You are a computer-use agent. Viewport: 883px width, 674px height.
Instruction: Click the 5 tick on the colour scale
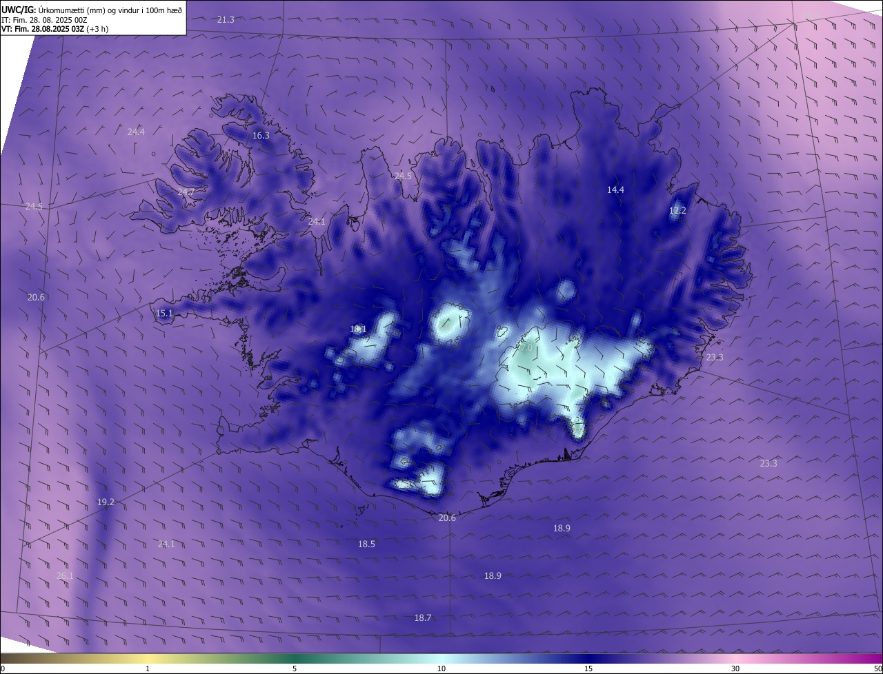tap(295, 668)
